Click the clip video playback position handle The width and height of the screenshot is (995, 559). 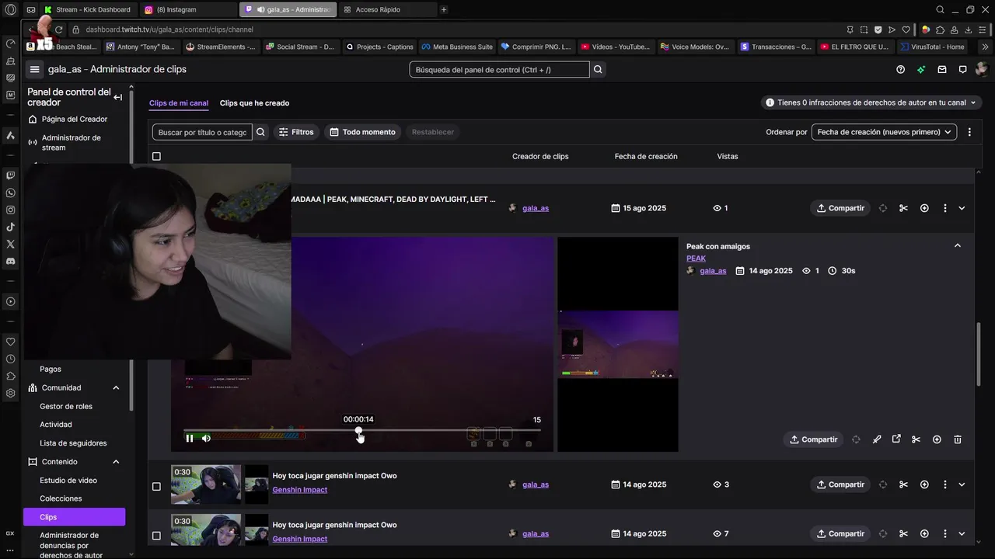pos(358,430)
